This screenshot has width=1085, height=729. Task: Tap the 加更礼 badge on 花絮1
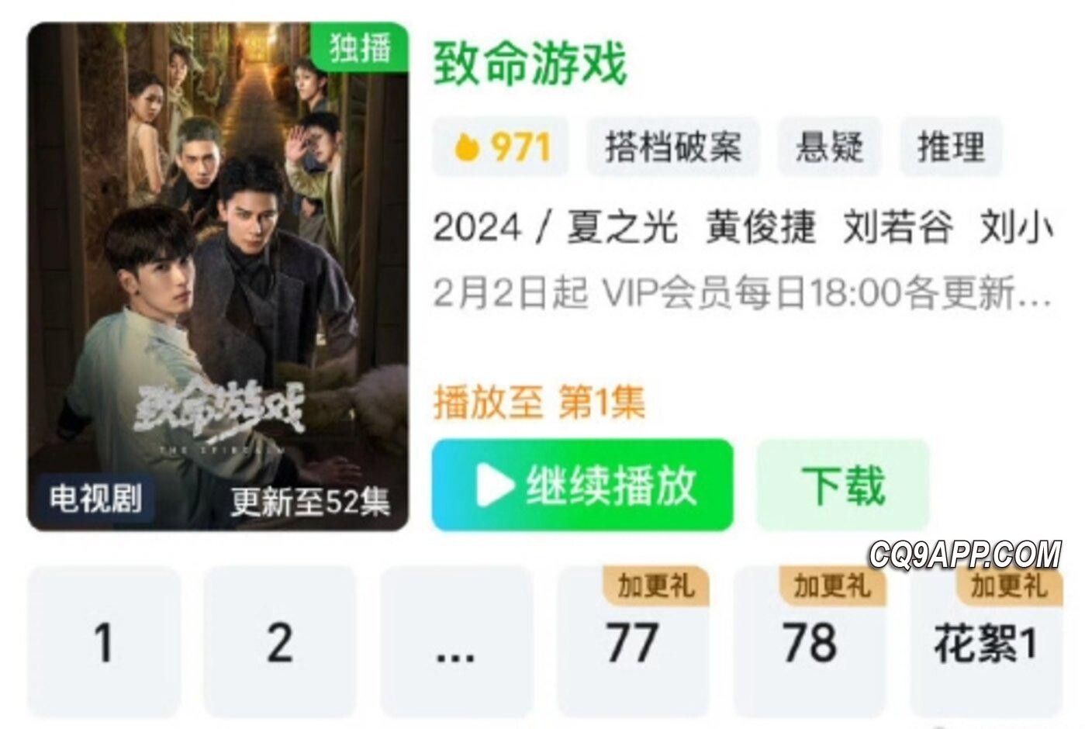(x=1008, y=586)
